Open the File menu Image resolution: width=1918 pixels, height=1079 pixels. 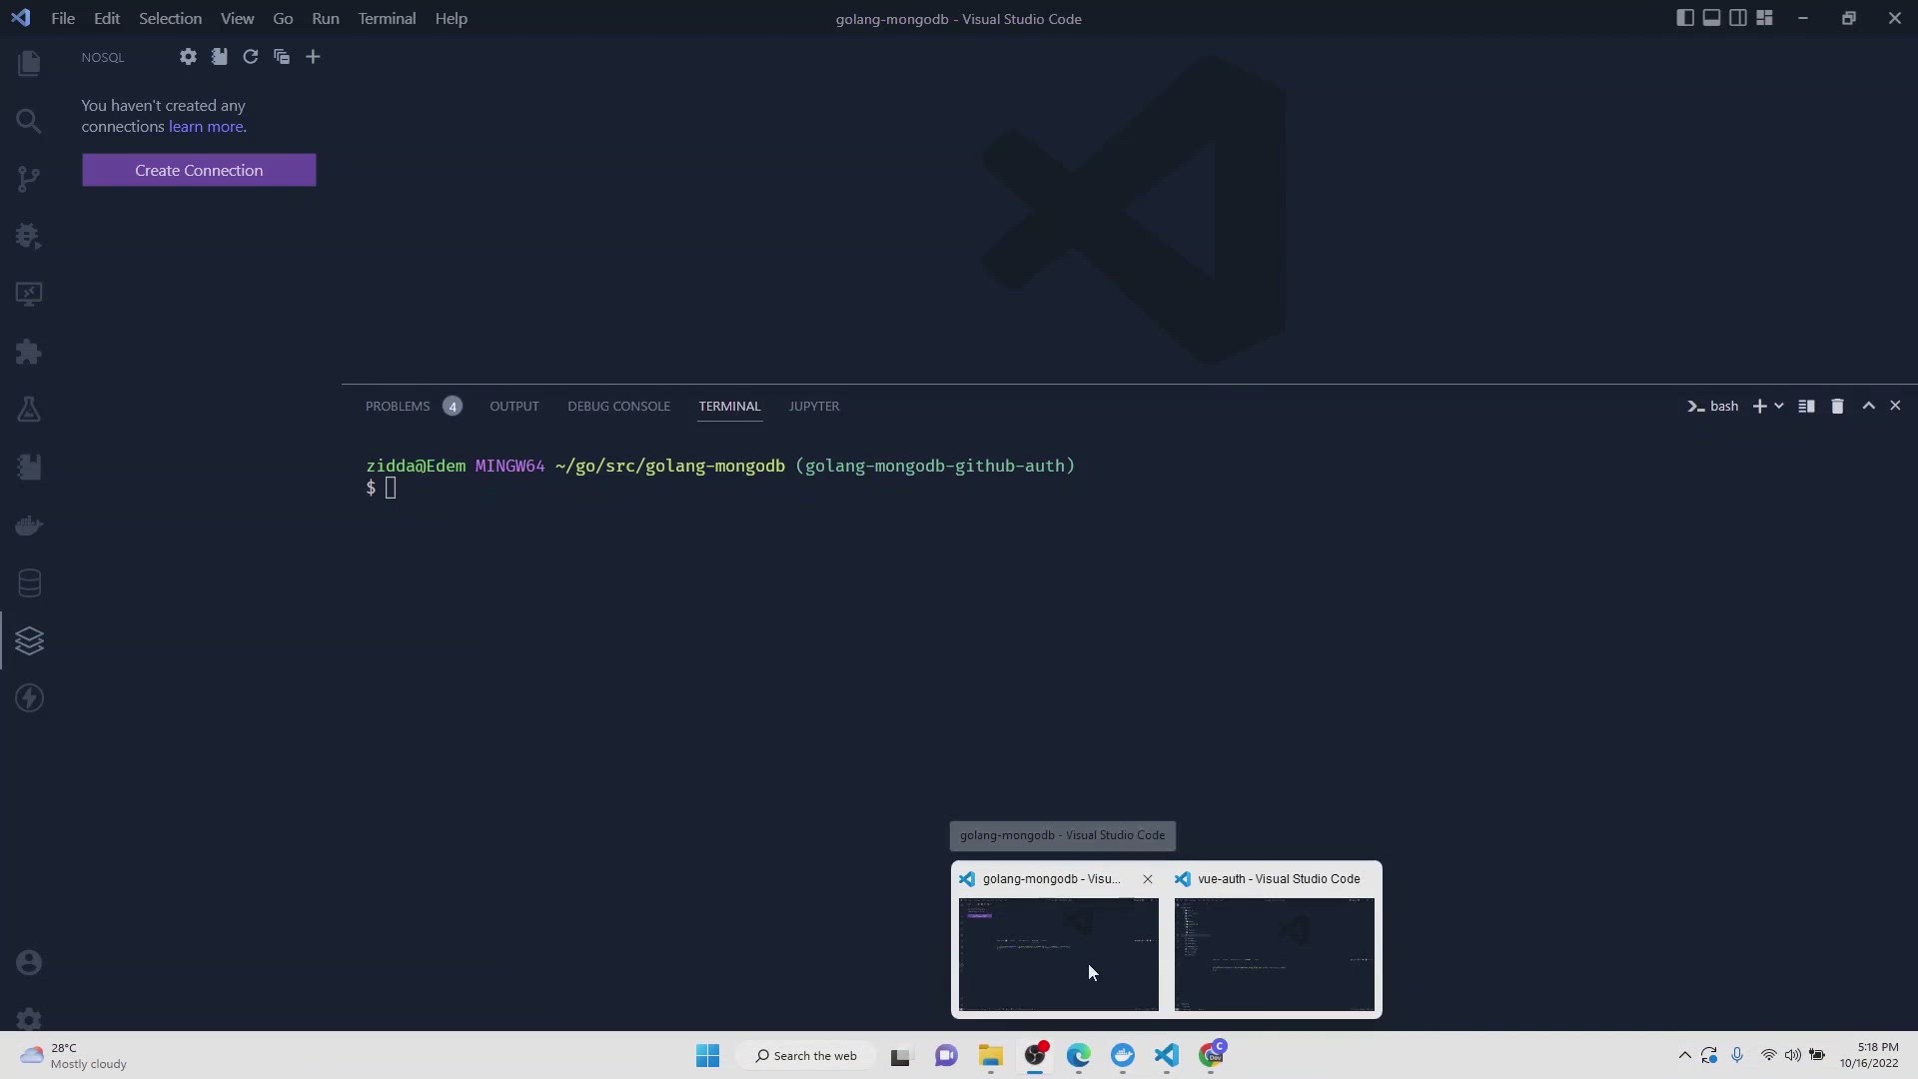(x=63, y=18)
